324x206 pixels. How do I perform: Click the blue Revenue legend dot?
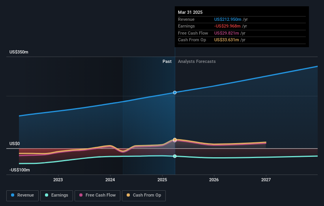[13, 195]
